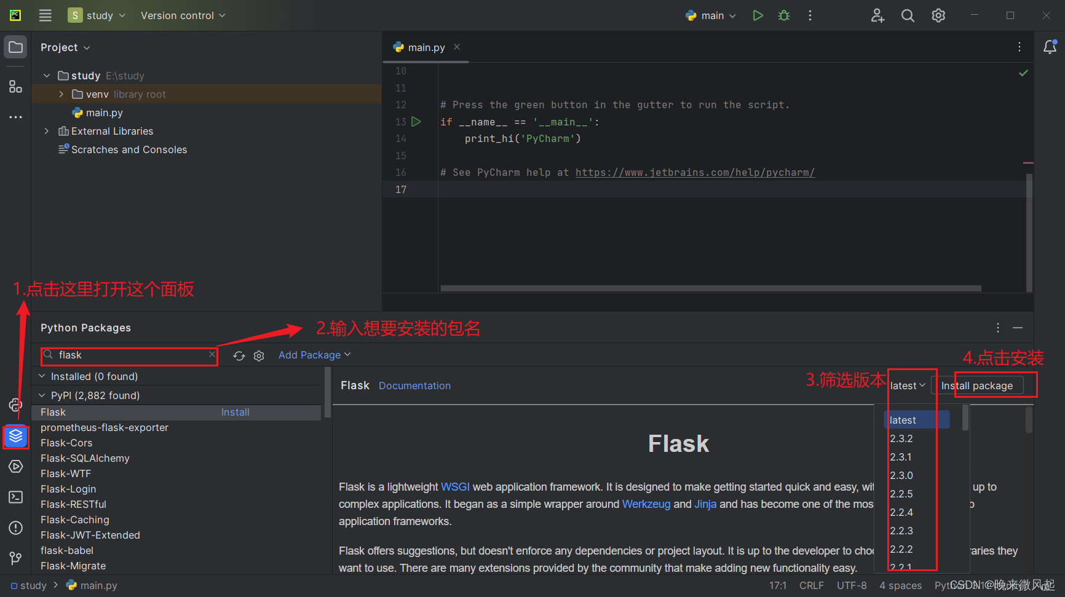The height and width of the screenshot is (597, 1065).
Task: Open the Project view dropdown
Action: click(65, 47)
